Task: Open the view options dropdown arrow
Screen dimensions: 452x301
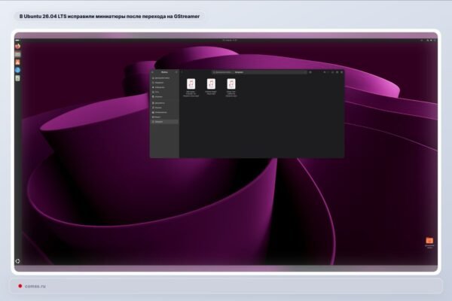Action: coord(328,72)
